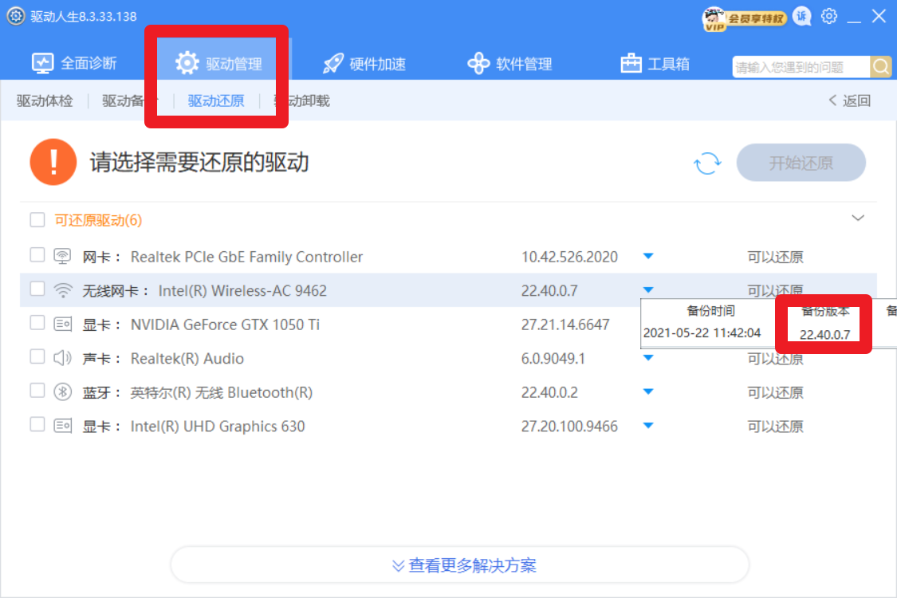The height and width of the screenshot is (598, 897).
Task: Click graphics card icon for NVIDIA GTX 1050 Ti
Action: pos(62,325)
